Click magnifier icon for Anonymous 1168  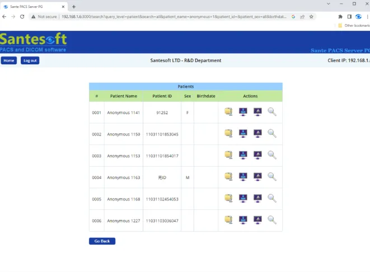point(272,198)
